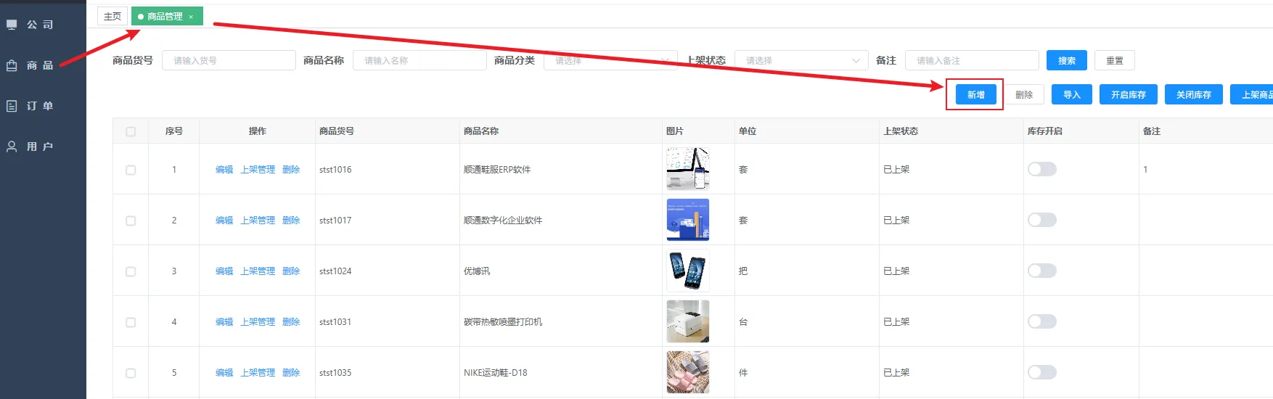Open the NIKE运动鞋-D18 product image
1273x399 pixels.
687,372
